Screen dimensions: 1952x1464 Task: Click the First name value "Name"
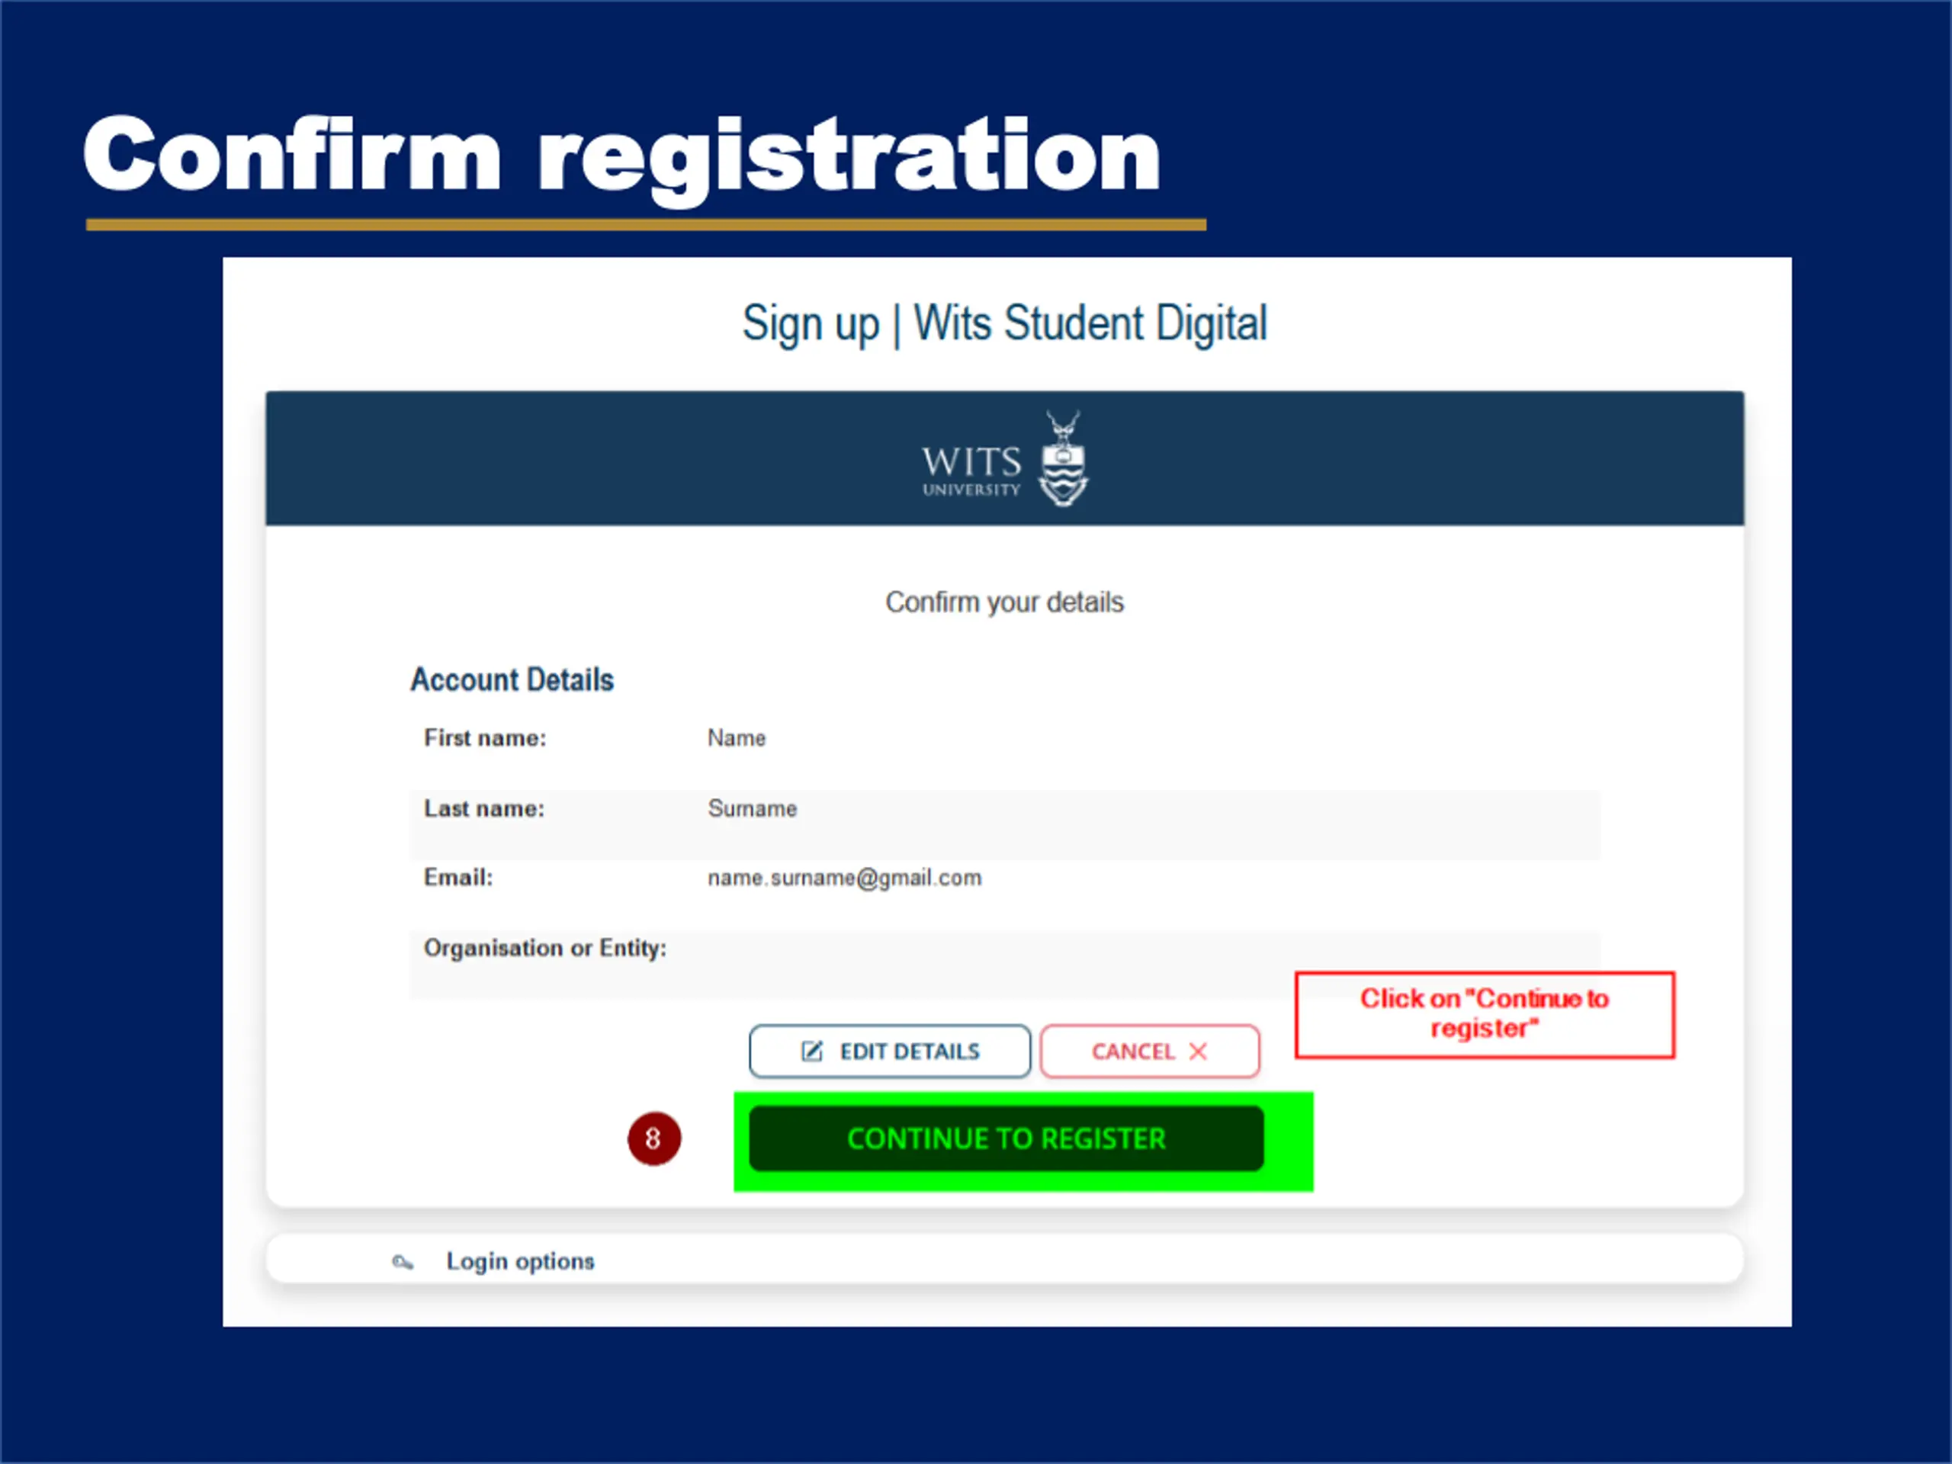736,738
